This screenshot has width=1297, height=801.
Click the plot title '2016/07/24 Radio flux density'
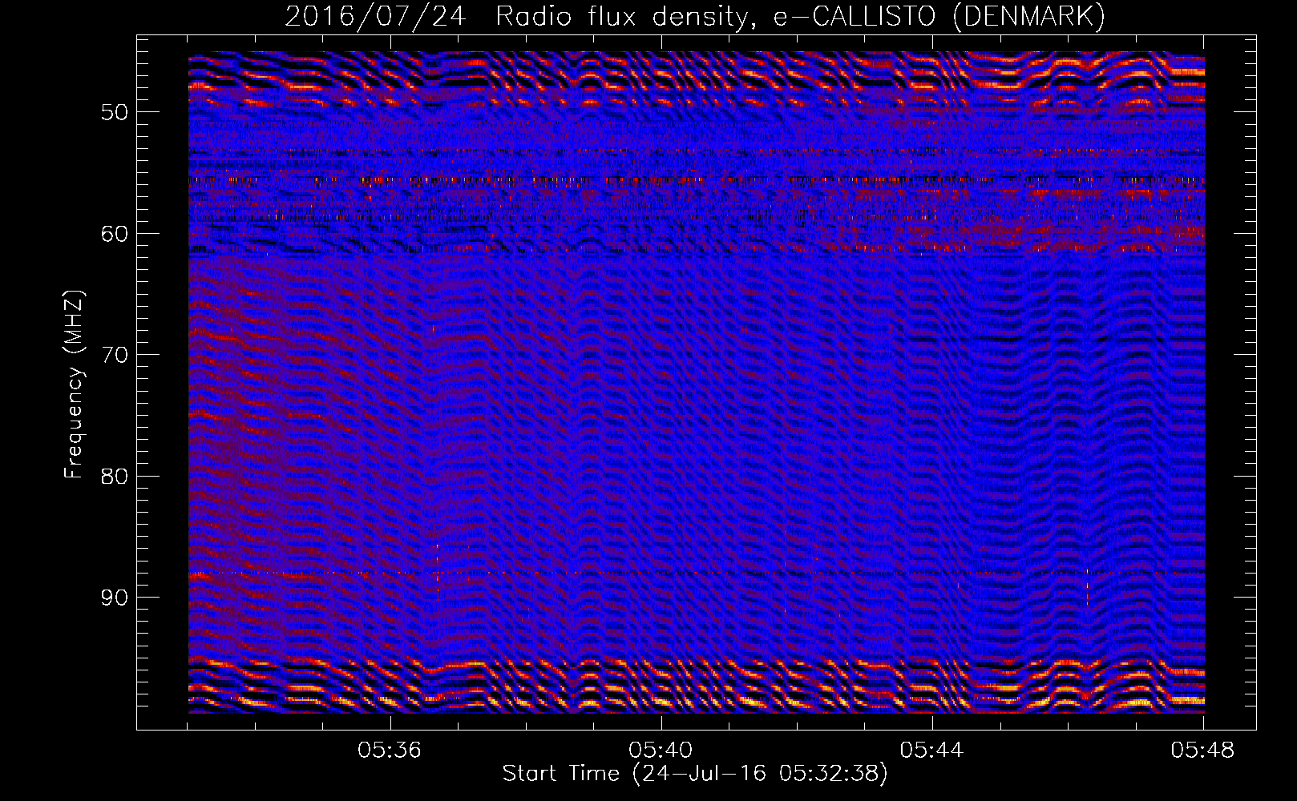(695, 17)
